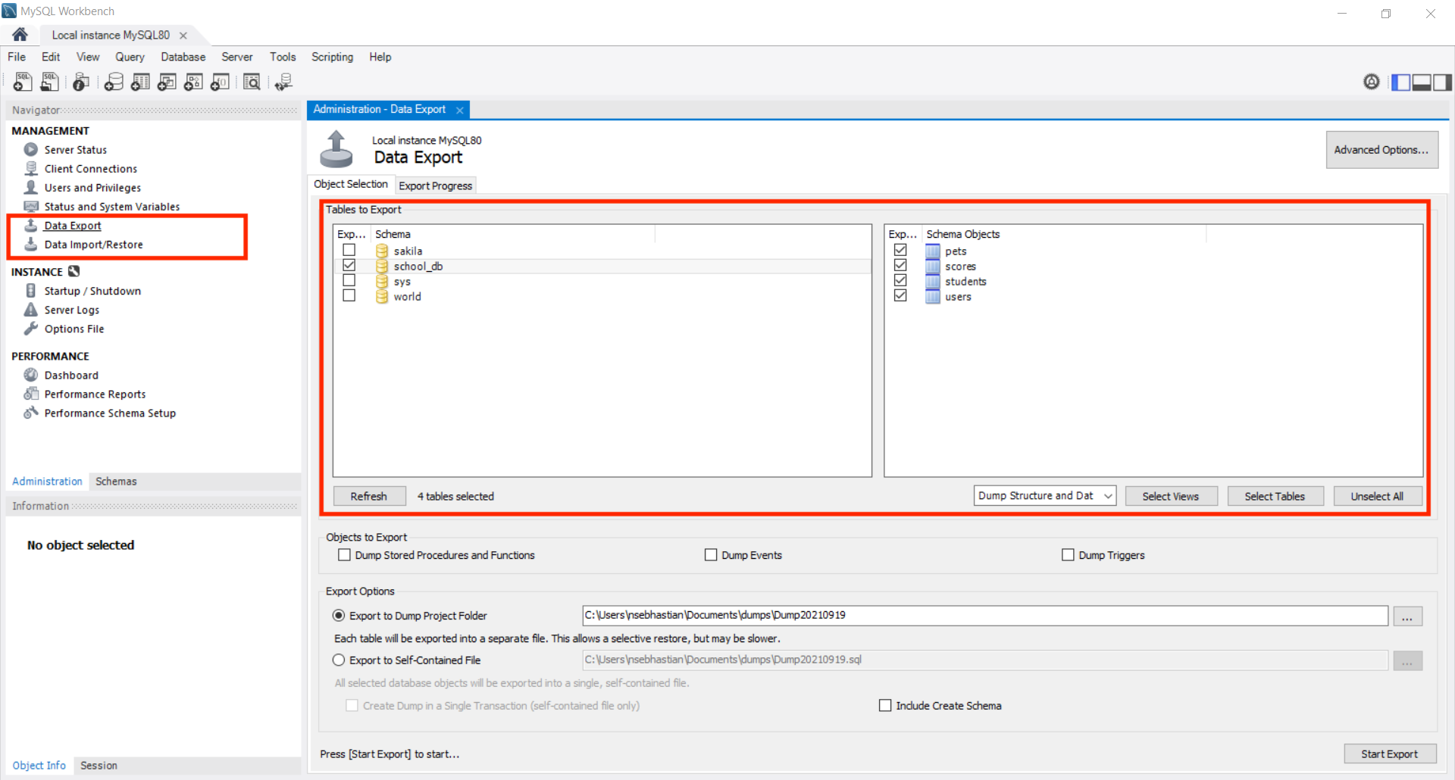This screenshot has height=780, width=1455.
Task: Select Export to Dump Project Folder option
Action: tap(339, 616)
